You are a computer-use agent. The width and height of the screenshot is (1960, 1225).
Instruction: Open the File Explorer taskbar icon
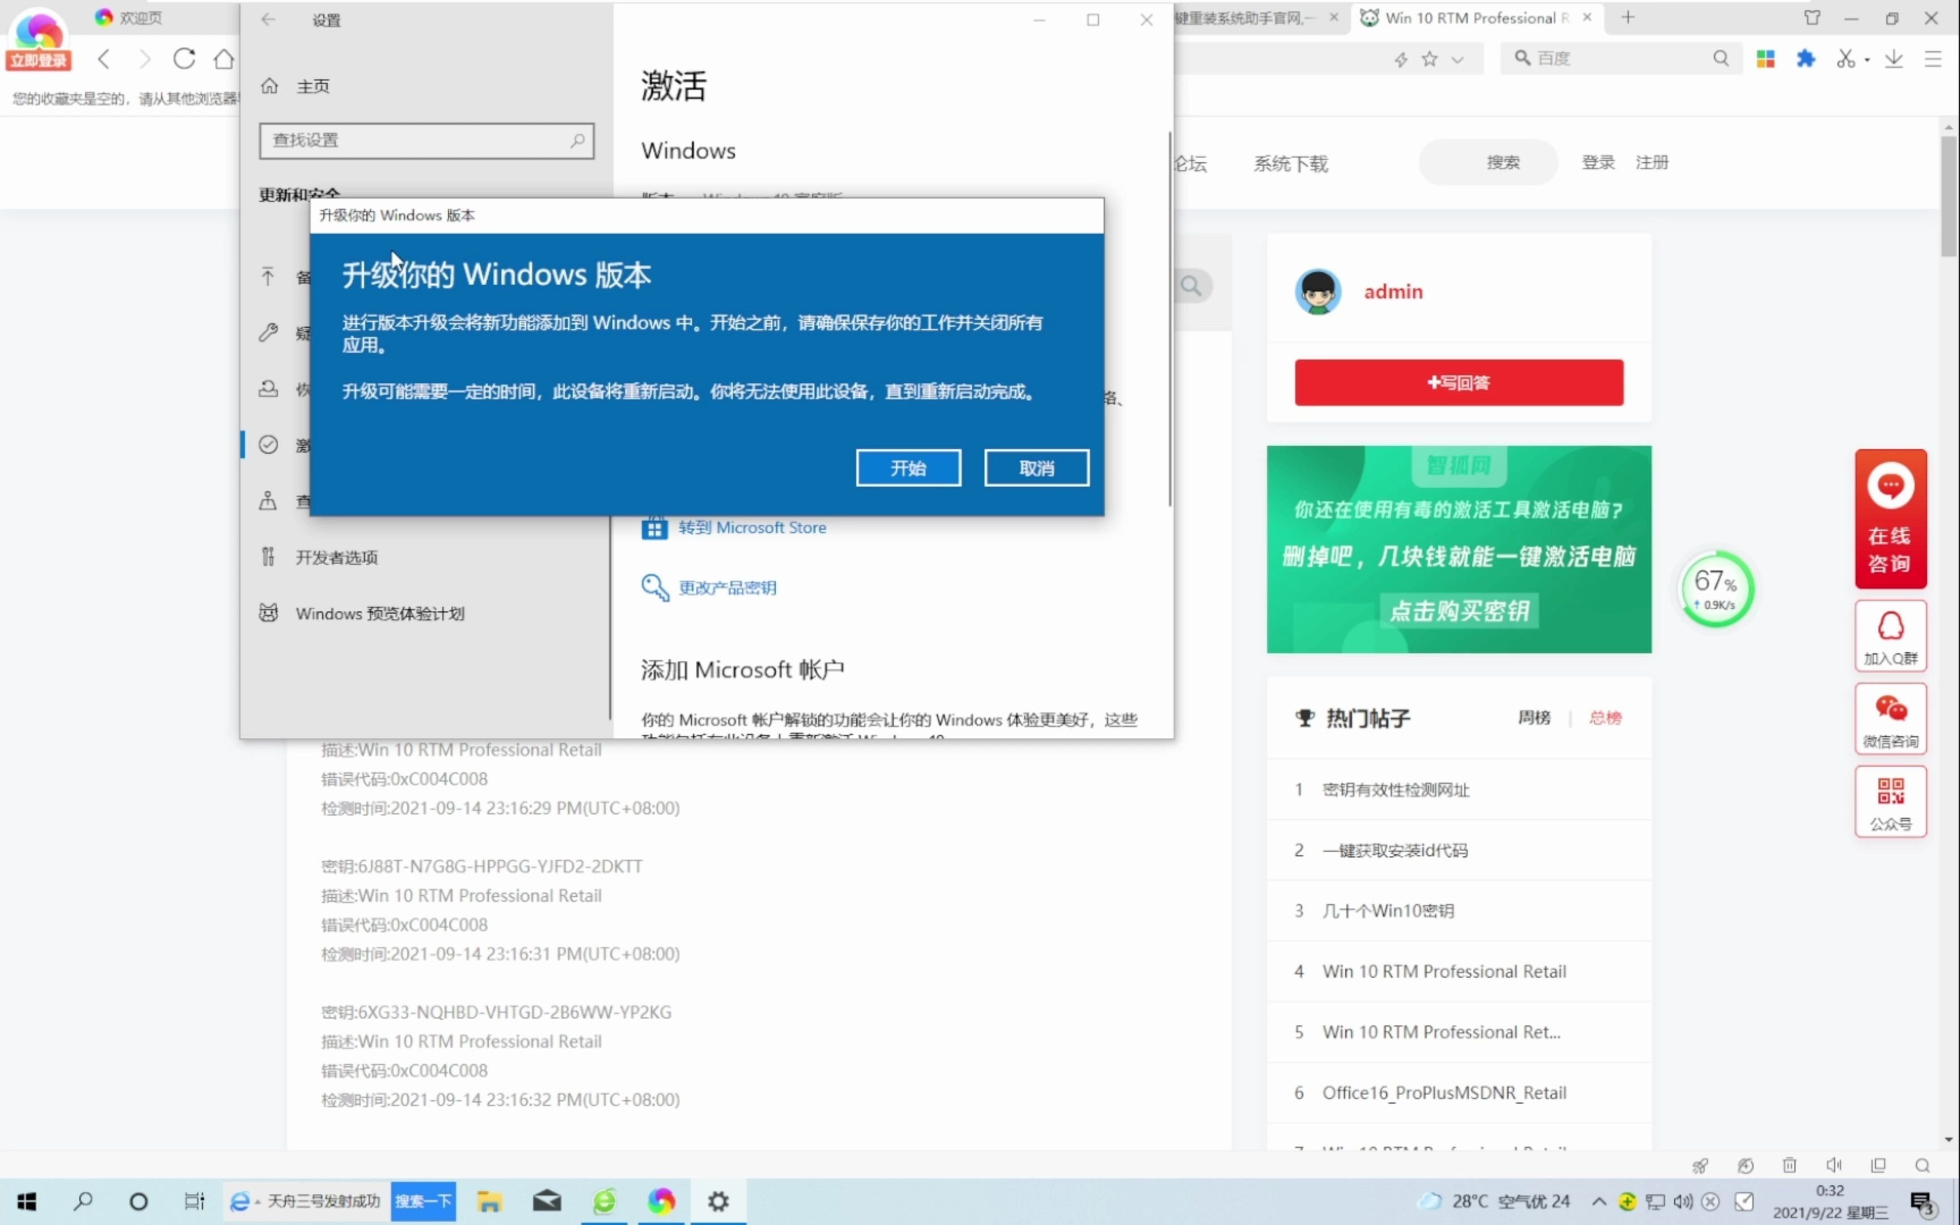pyautogui.click(x=489, y=1202)
